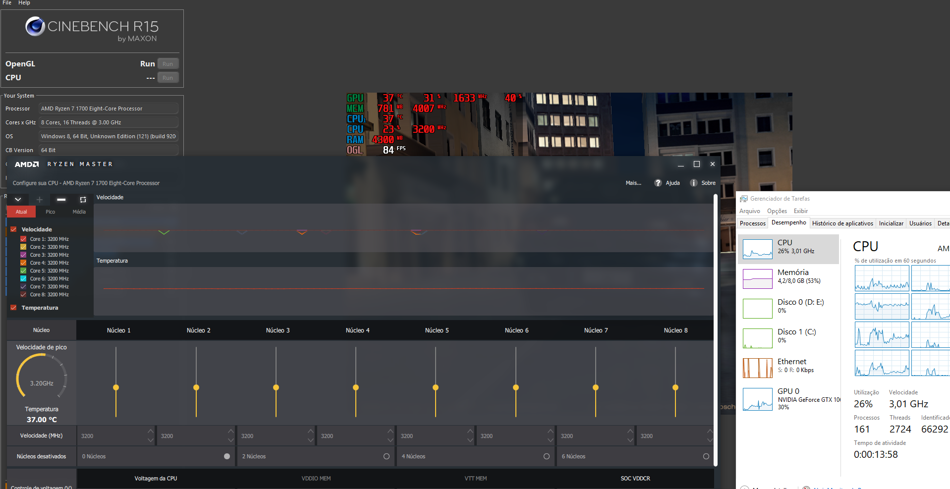Select the Pico tab
The height and width of the screenshot is (489, 950).
pyautogui.click(x=51, y=212)
